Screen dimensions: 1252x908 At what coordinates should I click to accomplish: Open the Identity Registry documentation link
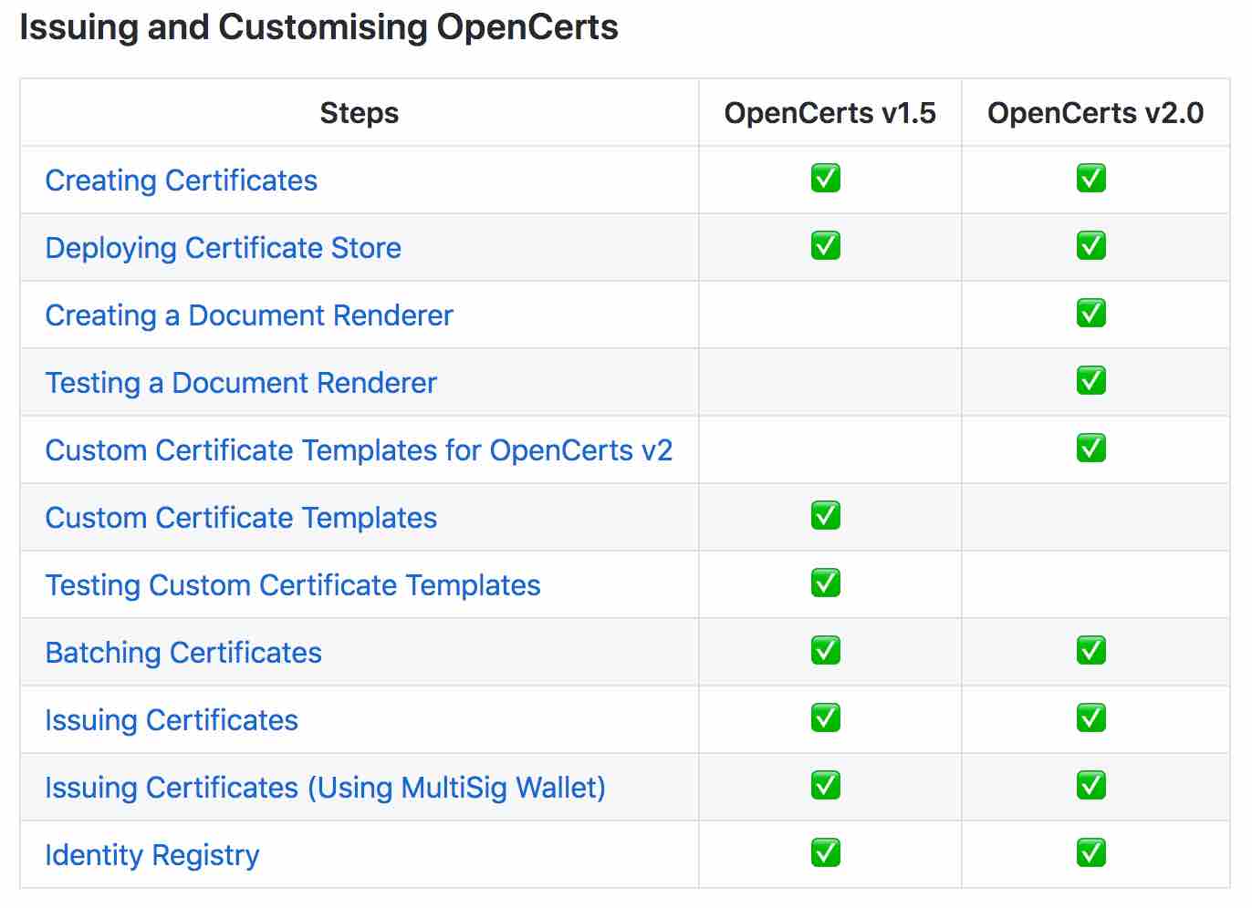pyautogui.click(x=151, y=855)
